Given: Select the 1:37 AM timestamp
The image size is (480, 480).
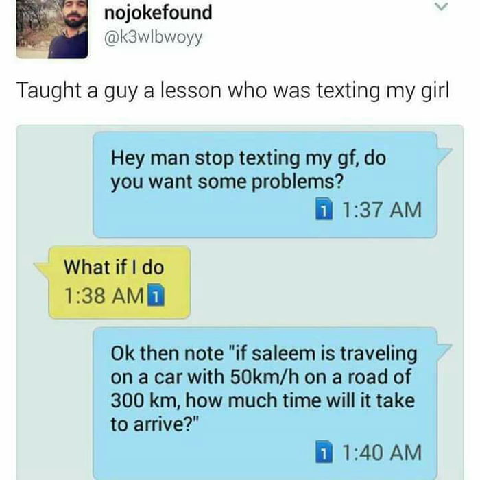Looking at the screenshot, I should point(381,210).
